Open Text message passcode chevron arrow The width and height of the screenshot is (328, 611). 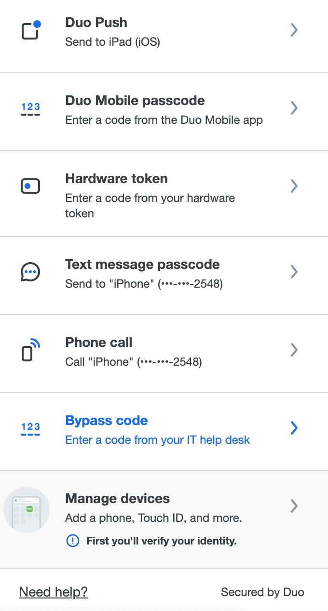[294, 272]
